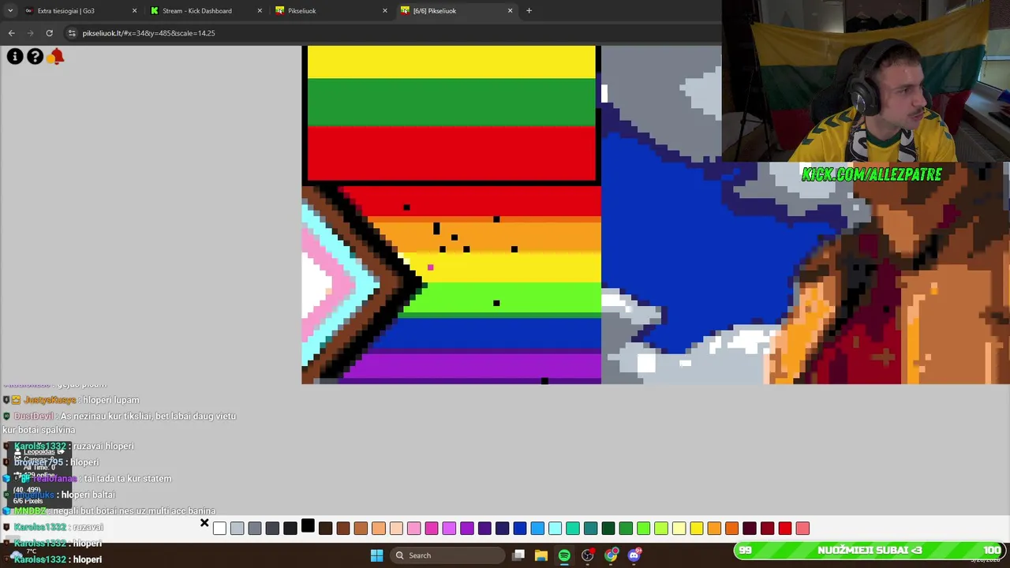Close the color palette with X icon
Screen dimensions: 1010x568
pos(204,523)
